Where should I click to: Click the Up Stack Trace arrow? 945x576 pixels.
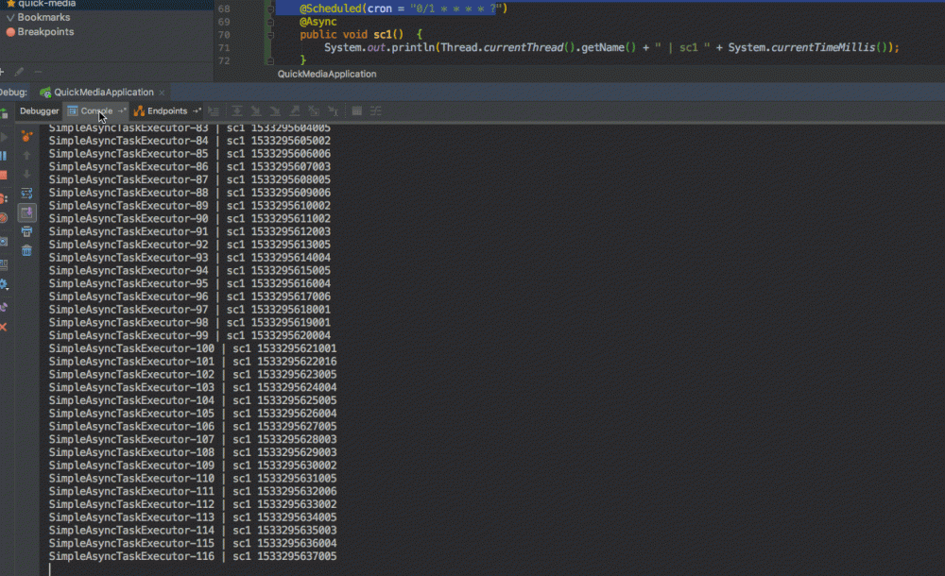point(26,156)
